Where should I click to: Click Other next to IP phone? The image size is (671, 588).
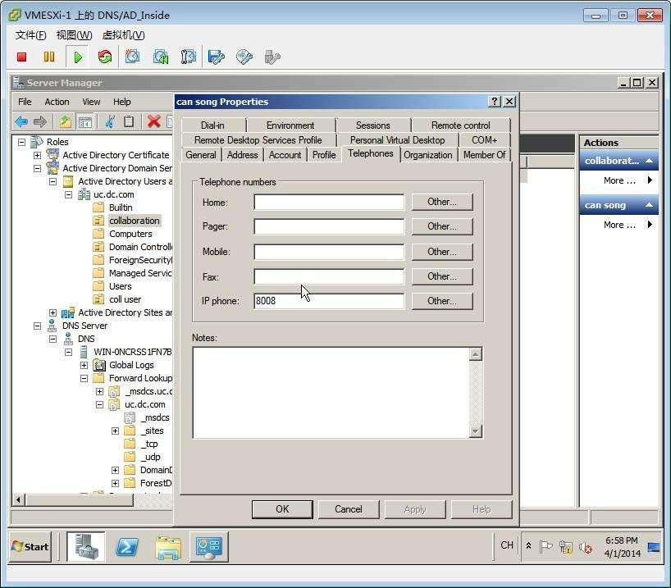point(442,301)
